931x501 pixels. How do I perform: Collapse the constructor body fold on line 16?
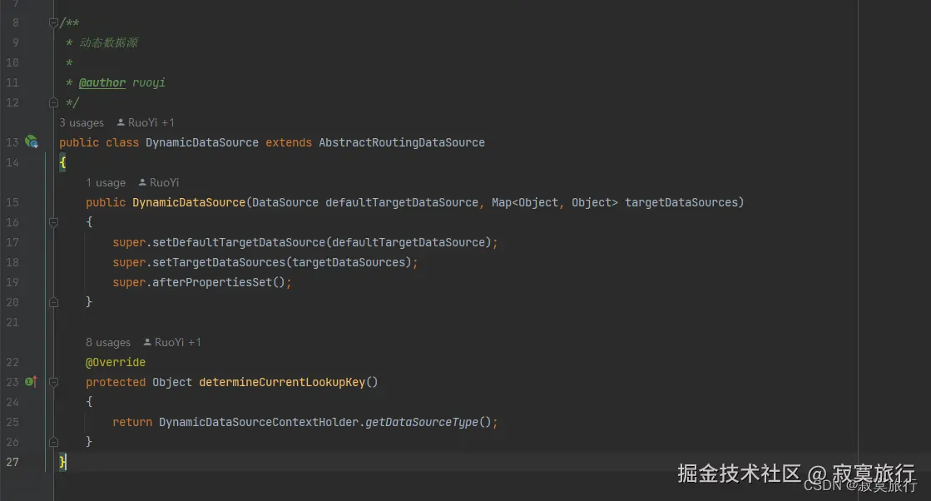click(53, 222)
